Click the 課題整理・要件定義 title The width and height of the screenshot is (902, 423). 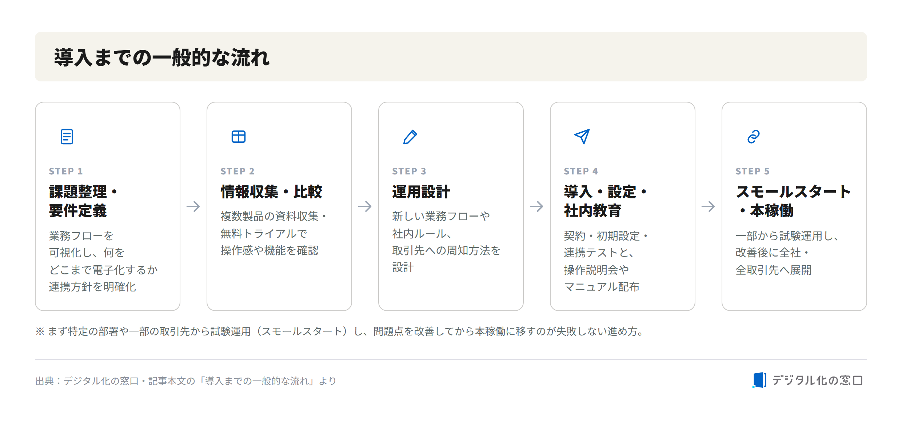pos(84,201)
